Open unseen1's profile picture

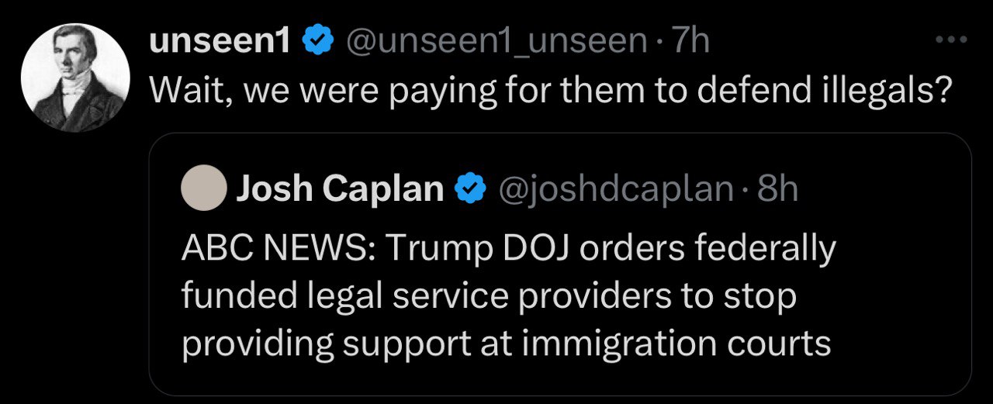click(74, 78)
